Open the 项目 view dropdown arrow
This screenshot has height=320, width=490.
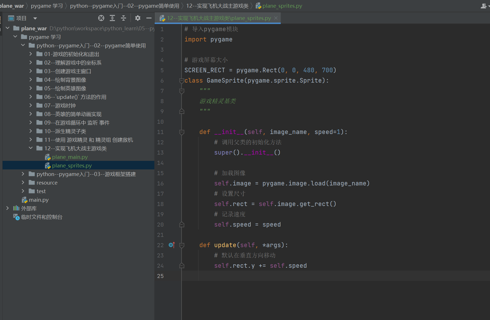(35, 18)
